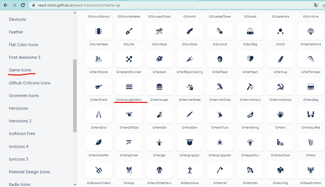Pick the GiHandOfGod icon
The height and width of the screenshot is (187, 325).
pyautogui.click(x=129, y=115)
